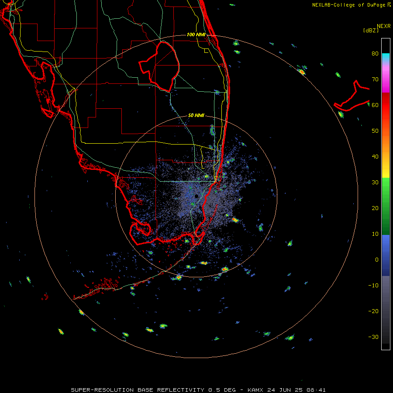The height and width of the screenshot is (393, 393).
Task: Click the 100 NMI range ring label
Action: coord(196,34)
